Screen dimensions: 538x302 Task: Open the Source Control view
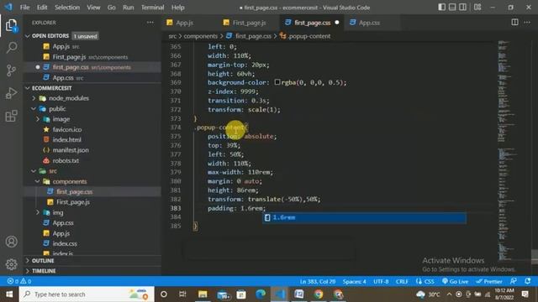tap(11, 70)
